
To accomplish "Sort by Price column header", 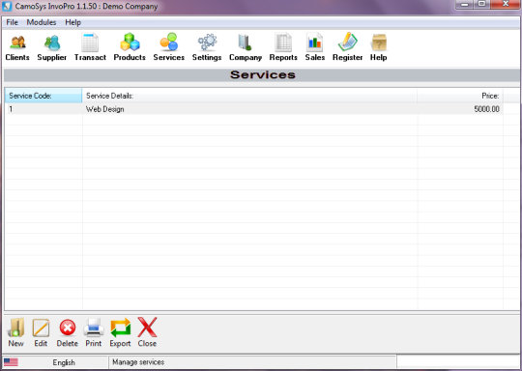I will tap(460, 96).
